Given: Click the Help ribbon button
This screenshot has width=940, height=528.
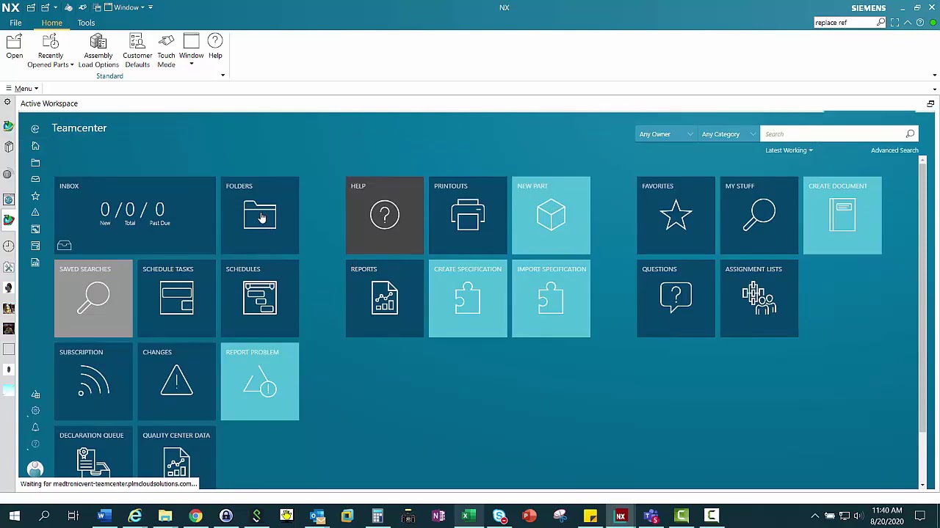Looking at the screenshot, I should [215, 47].
